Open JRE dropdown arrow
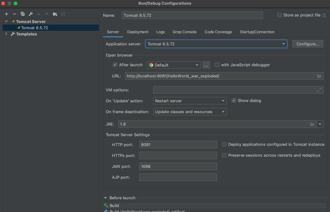 320,124
